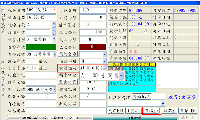The width and height of the screenshot is (200, 120).
Task: Exit using the 離開X button
Action: tap(169, 111)
